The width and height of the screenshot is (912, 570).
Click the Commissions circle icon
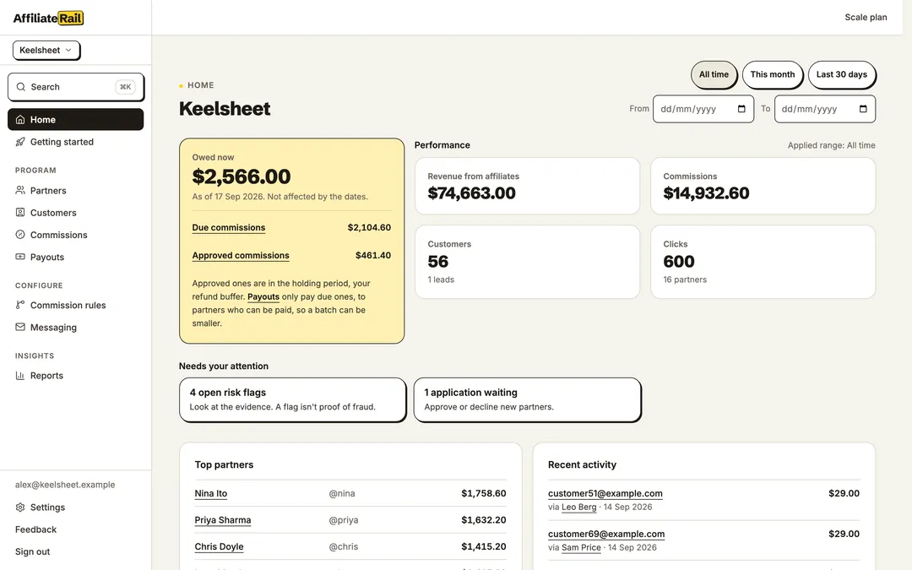pyautogui.click(x=20, y=235)
